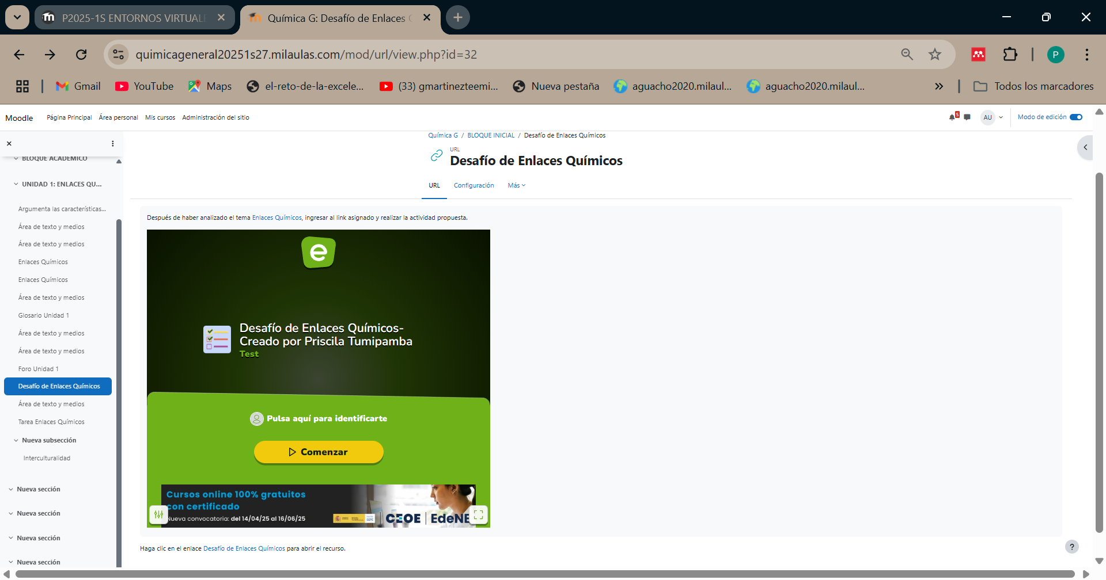Open Argumenta las características... item
Screen dimensions: 1106x580
[x=62, y=209]
